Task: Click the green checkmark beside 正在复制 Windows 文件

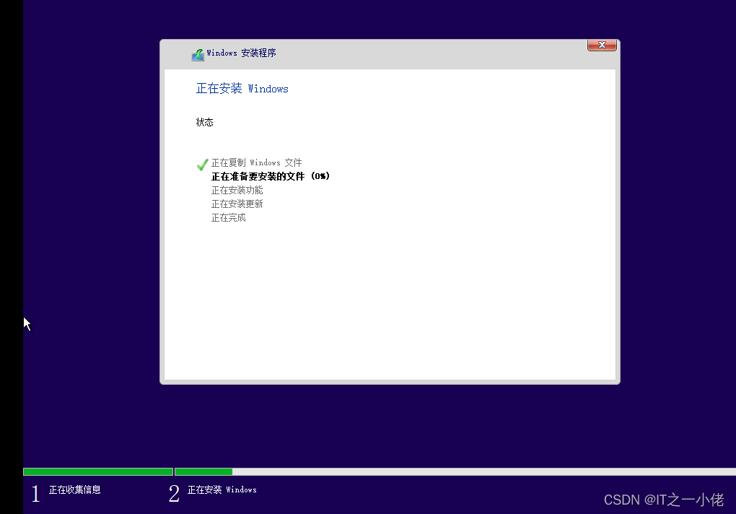Action: [x=202, y=165]
